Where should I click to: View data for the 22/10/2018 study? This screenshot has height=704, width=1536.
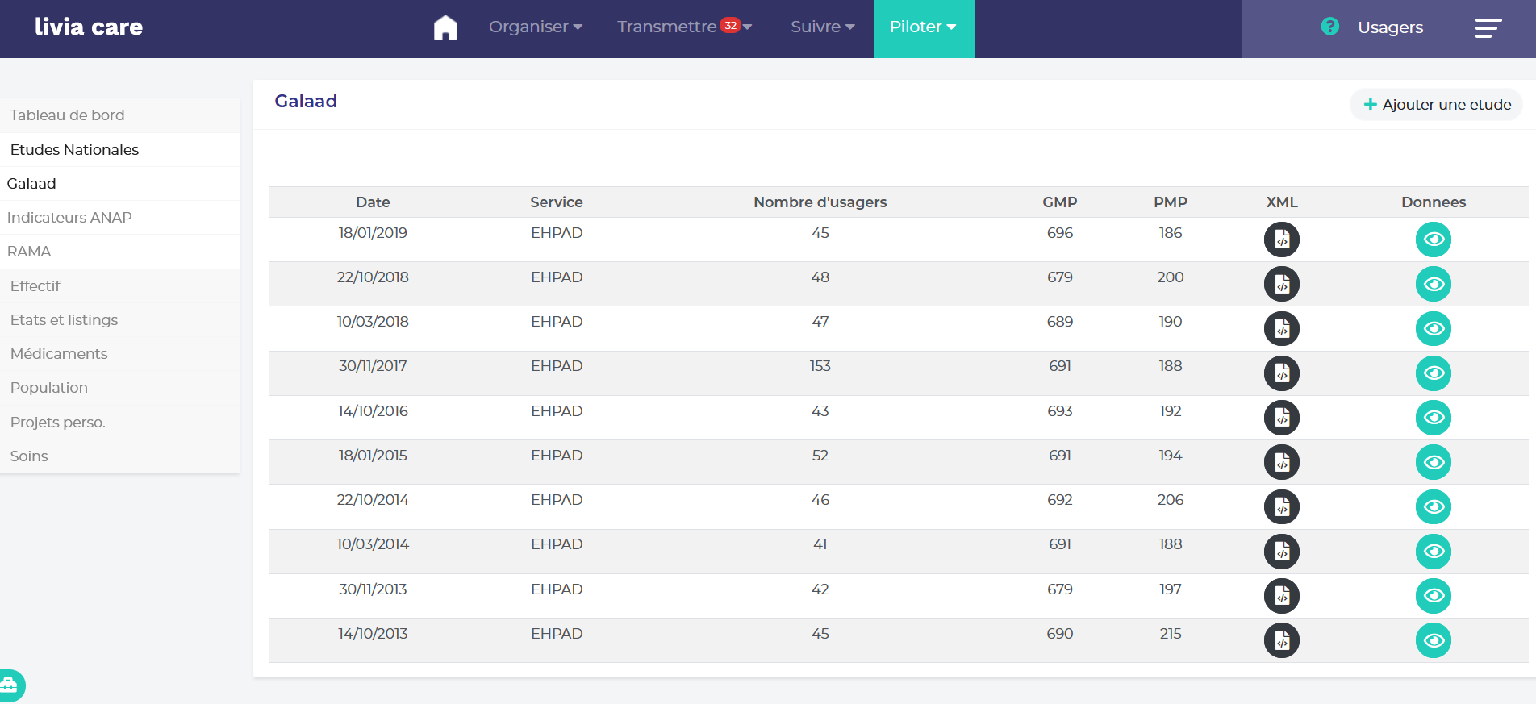point(1433,284)
